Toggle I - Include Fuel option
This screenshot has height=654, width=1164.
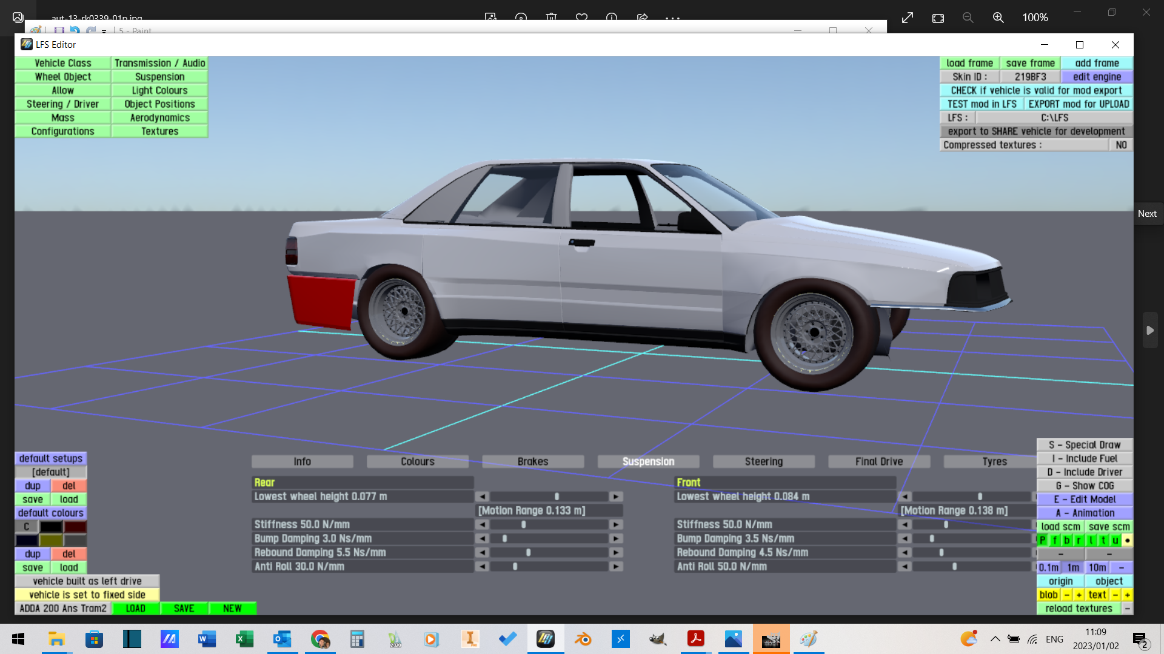click(x=1085, y=458)
